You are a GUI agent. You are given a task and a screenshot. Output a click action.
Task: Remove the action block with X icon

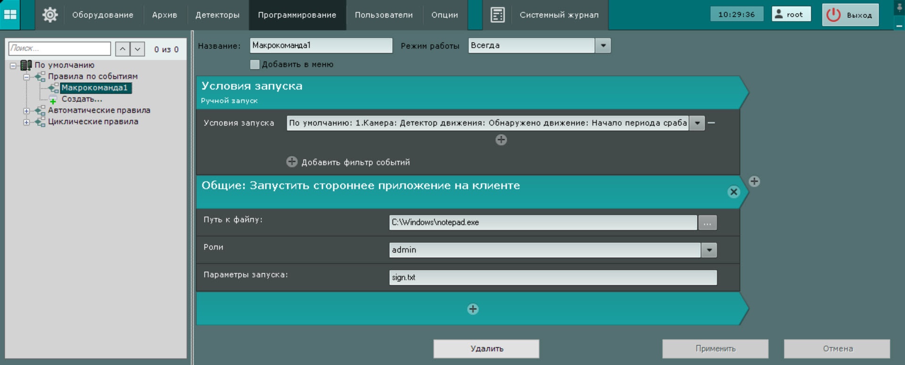coord(733,192)
